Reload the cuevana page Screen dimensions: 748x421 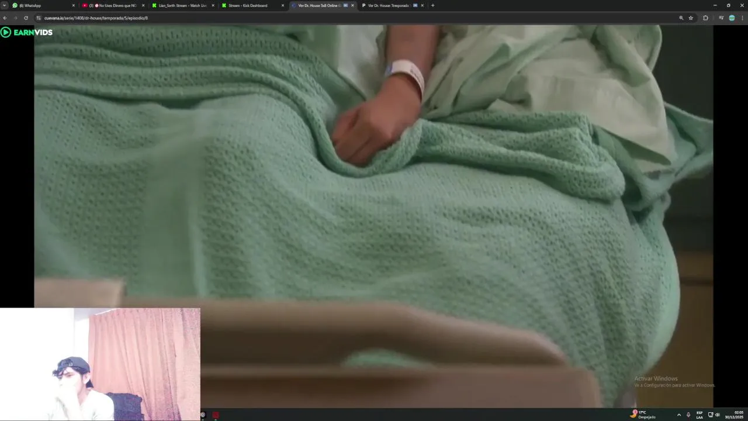point(26,18)
